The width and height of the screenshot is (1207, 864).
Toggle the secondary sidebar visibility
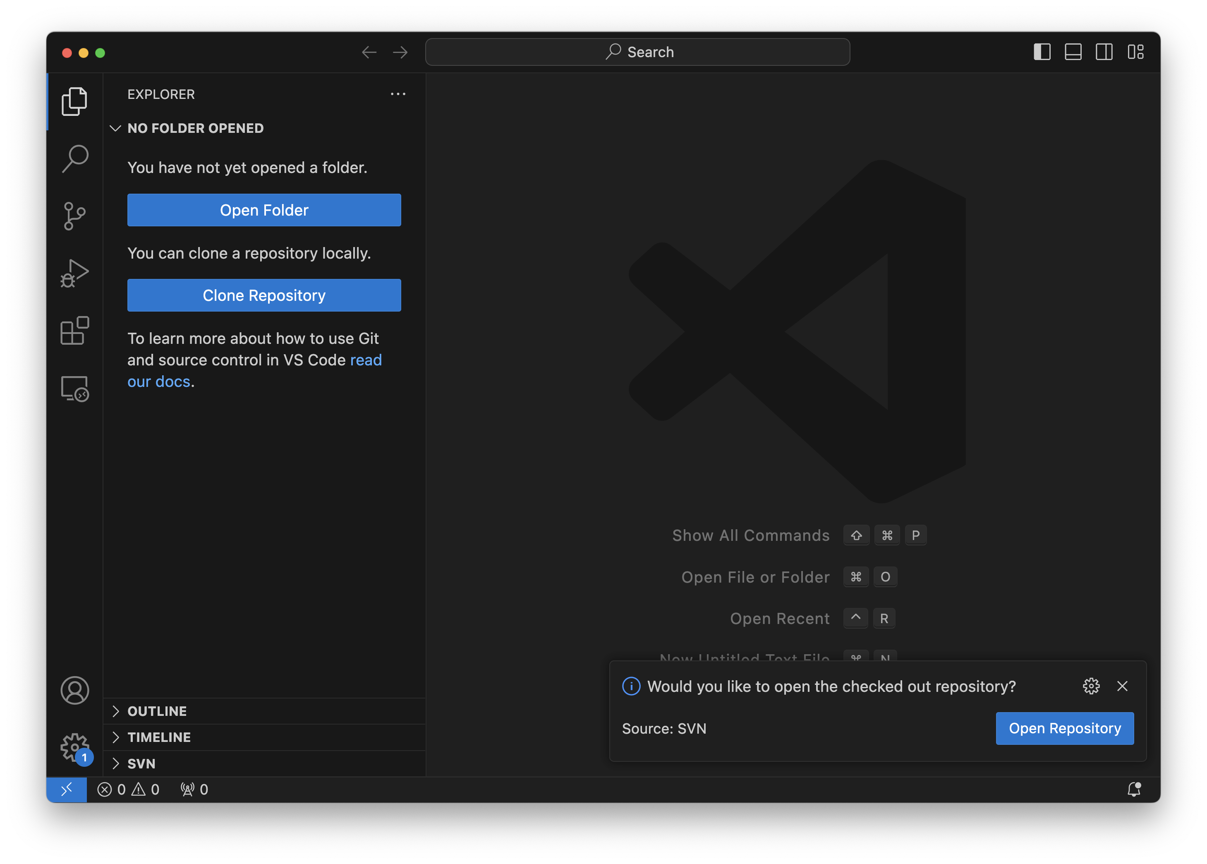[1104, 52]
